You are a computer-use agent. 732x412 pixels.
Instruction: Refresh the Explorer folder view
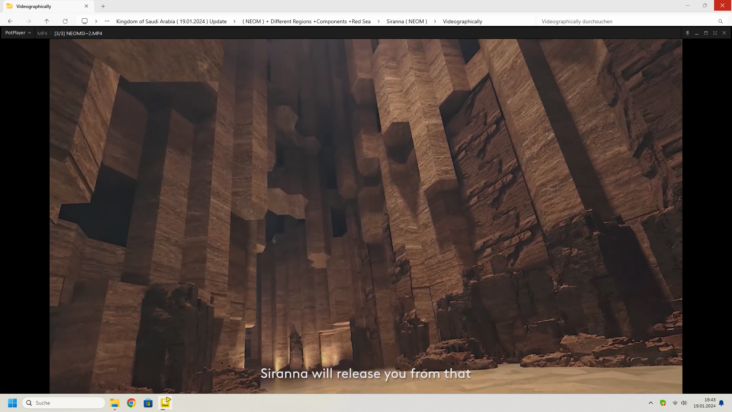click(65, 21)
